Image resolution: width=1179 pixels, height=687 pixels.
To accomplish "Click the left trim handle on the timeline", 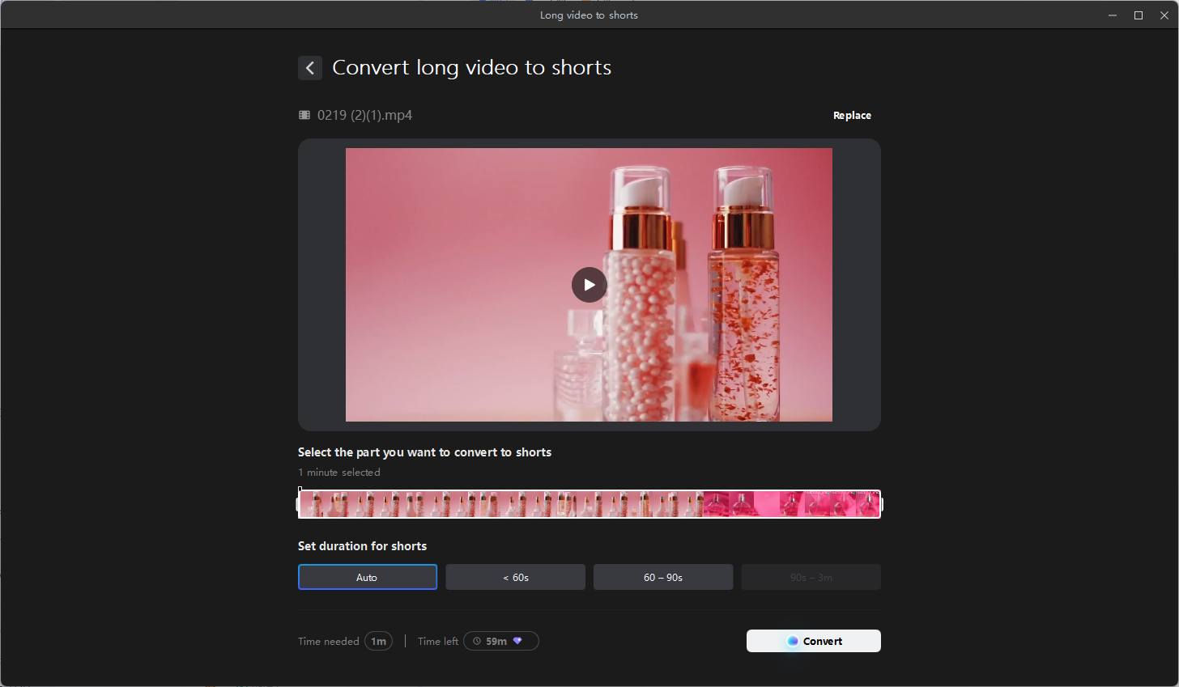I will (x=300, y=503).
